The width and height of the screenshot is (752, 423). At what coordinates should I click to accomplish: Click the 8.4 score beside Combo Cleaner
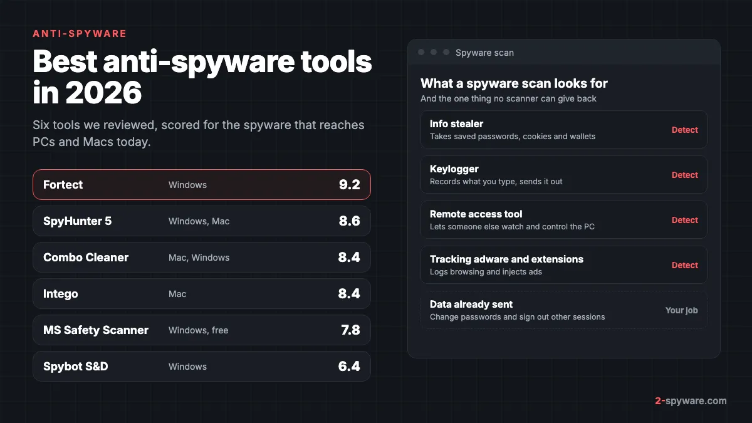coord(349,258)
